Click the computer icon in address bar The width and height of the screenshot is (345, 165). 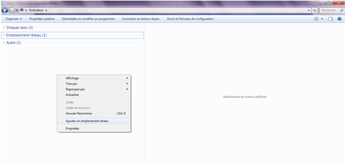(x=22, y=10)
